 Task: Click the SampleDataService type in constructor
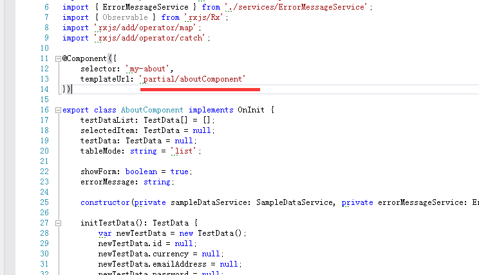(x=294, y=202)
